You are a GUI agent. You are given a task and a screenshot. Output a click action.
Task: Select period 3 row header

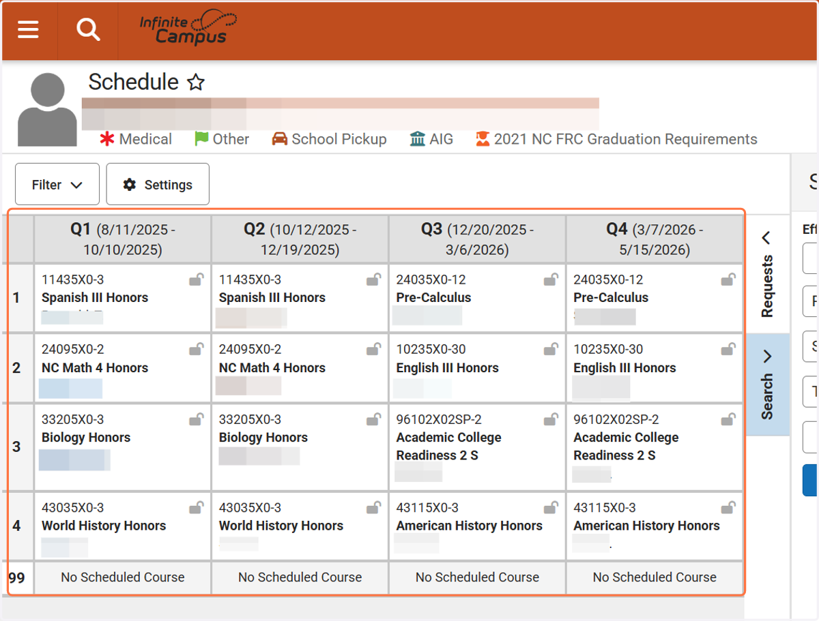18,447
